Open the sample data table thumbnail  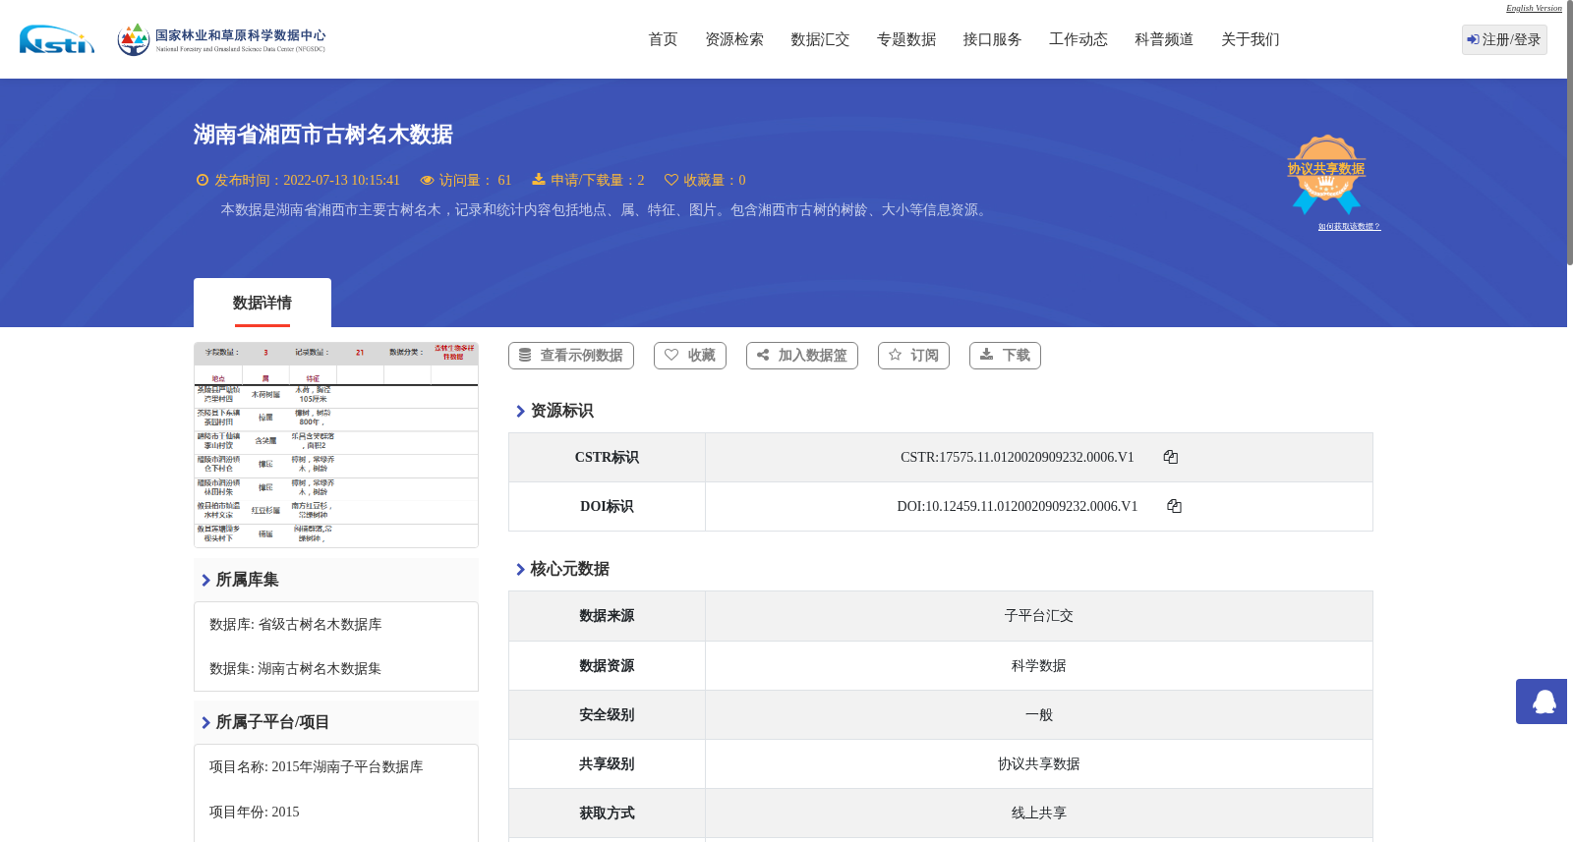[336, 445]
